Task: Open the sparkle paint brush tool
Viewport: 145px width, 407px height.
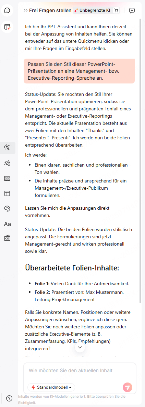Action: click(x=7, y=163)
